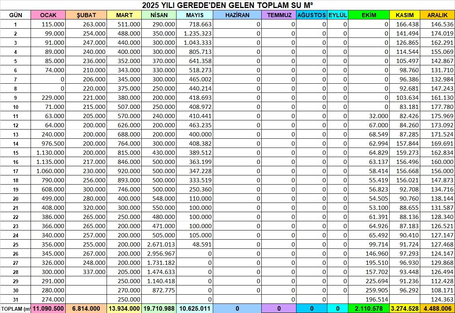Select the NİSAN column header
The image size is (455, 313).
pos(159,15)
